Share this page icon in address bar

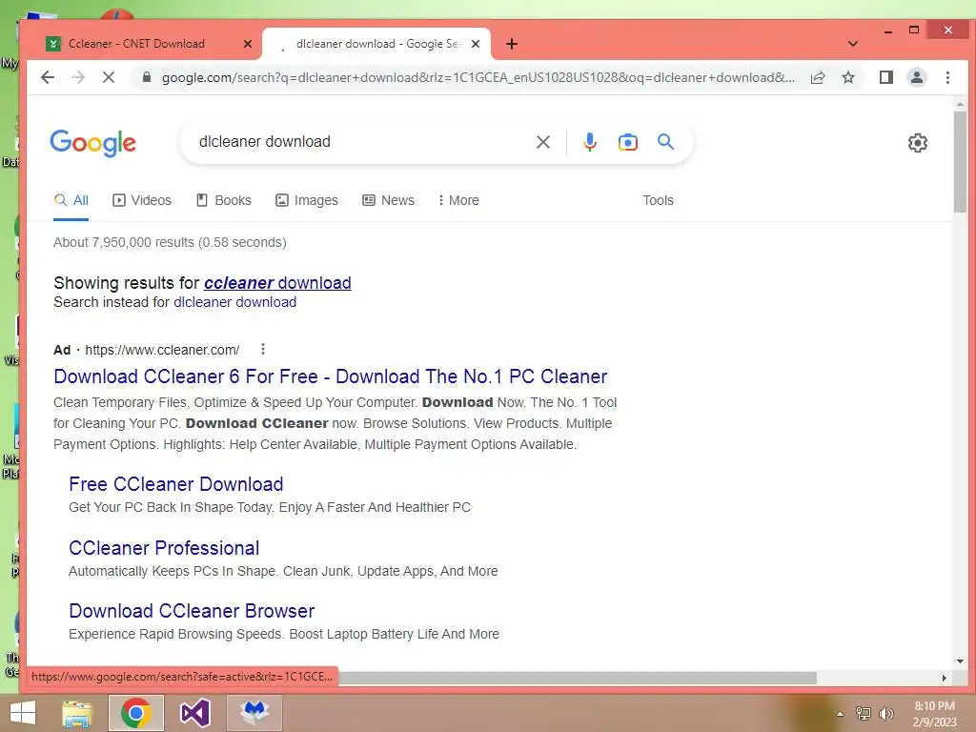click(818, 77)
